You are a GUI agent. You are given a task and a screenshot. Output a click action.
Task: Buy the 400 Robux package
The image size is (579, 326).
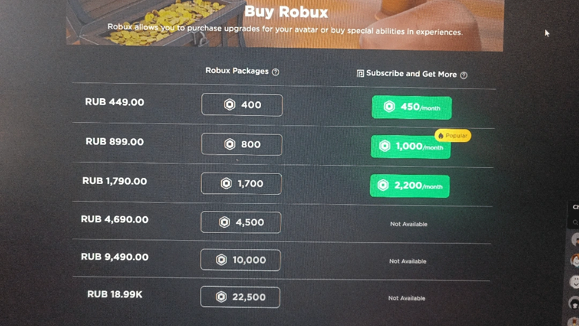[x=242, y=105]
